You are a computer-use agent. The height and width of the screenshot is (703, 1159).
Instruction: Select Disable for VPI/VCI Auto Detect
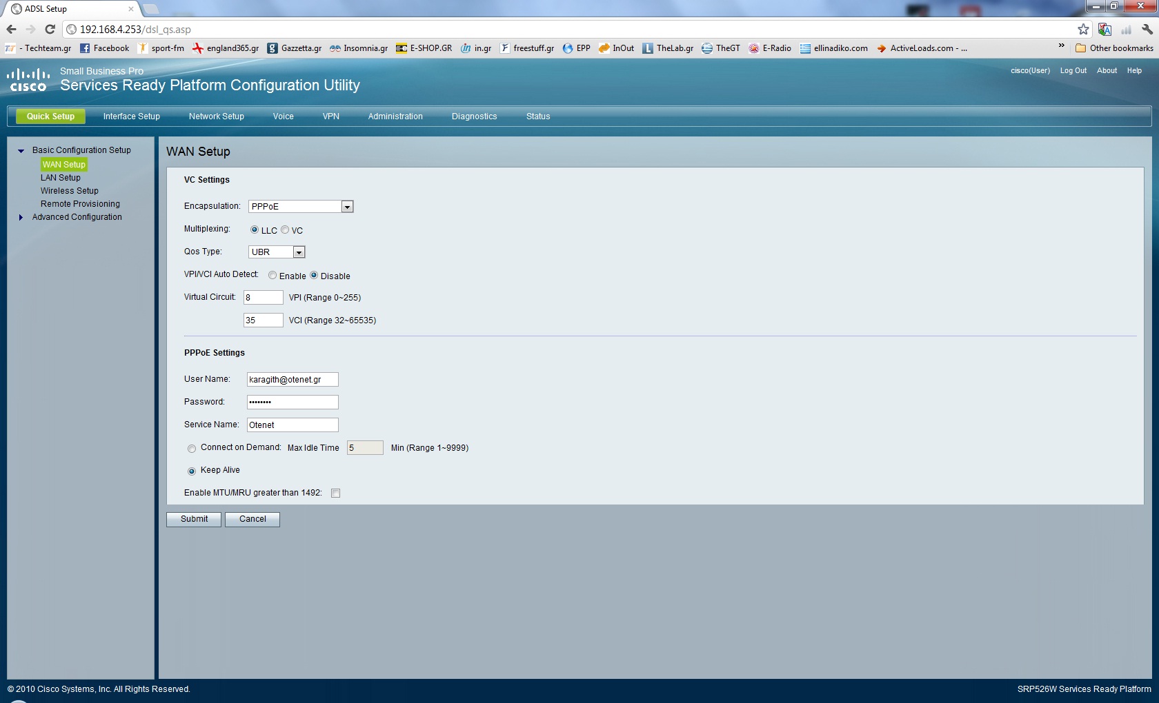pos(314,275)
